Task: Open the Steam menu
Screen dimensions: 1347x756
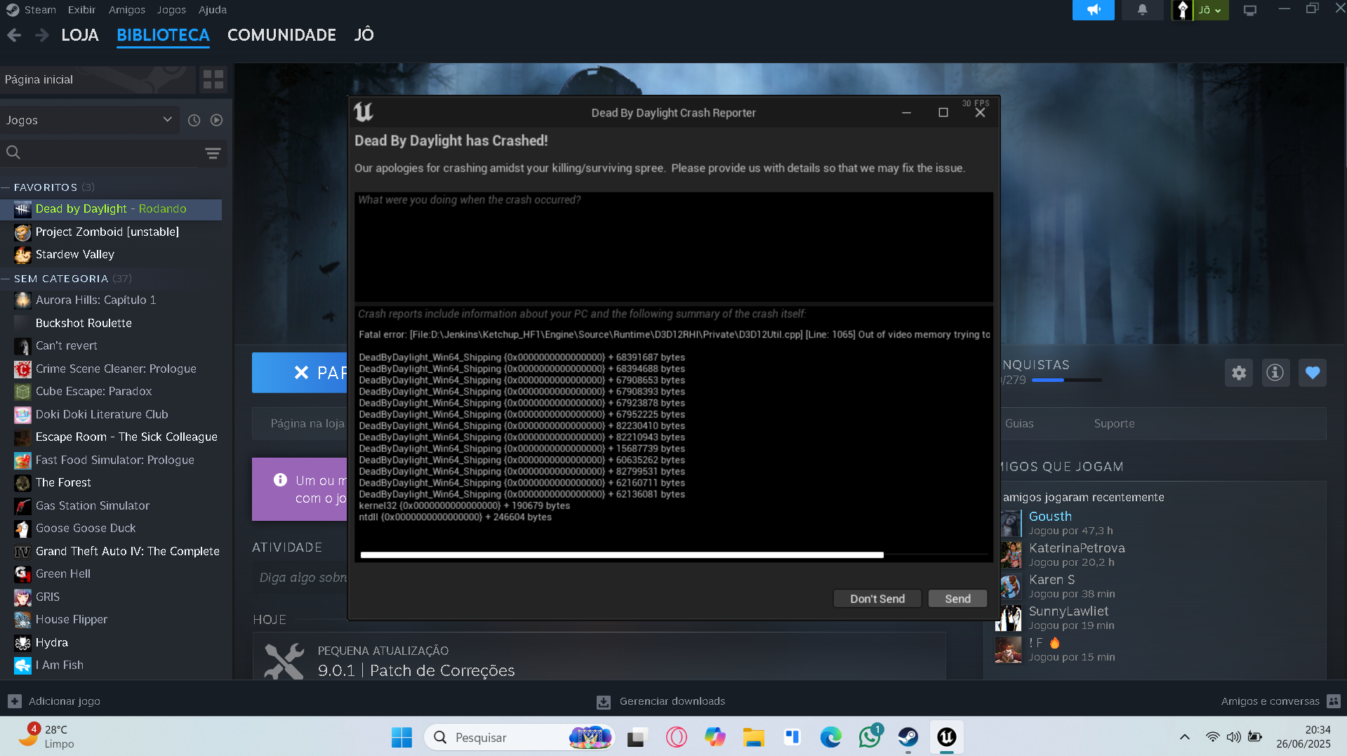Action: (40, 10)
